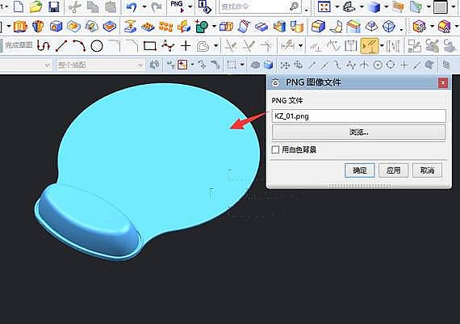Select the Rapid Dimension sketch tool

tap(286, 46)
